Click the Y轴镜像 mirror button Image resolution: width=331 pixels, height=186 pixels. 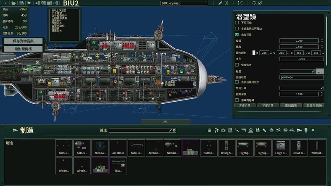point(268,105)
